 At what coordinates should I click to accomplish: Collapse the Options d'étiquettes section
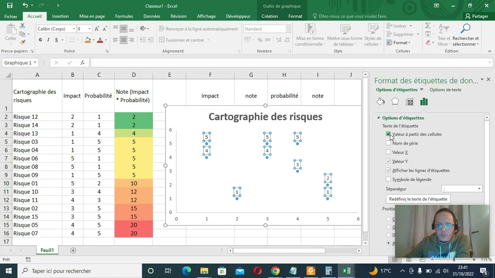[379, 118]
